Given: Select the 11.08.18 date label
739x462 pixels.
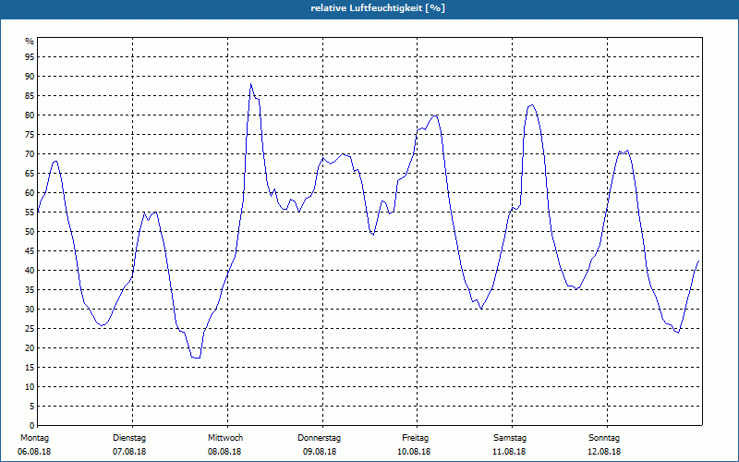Looking at the screenshot, I should (509, 452).
